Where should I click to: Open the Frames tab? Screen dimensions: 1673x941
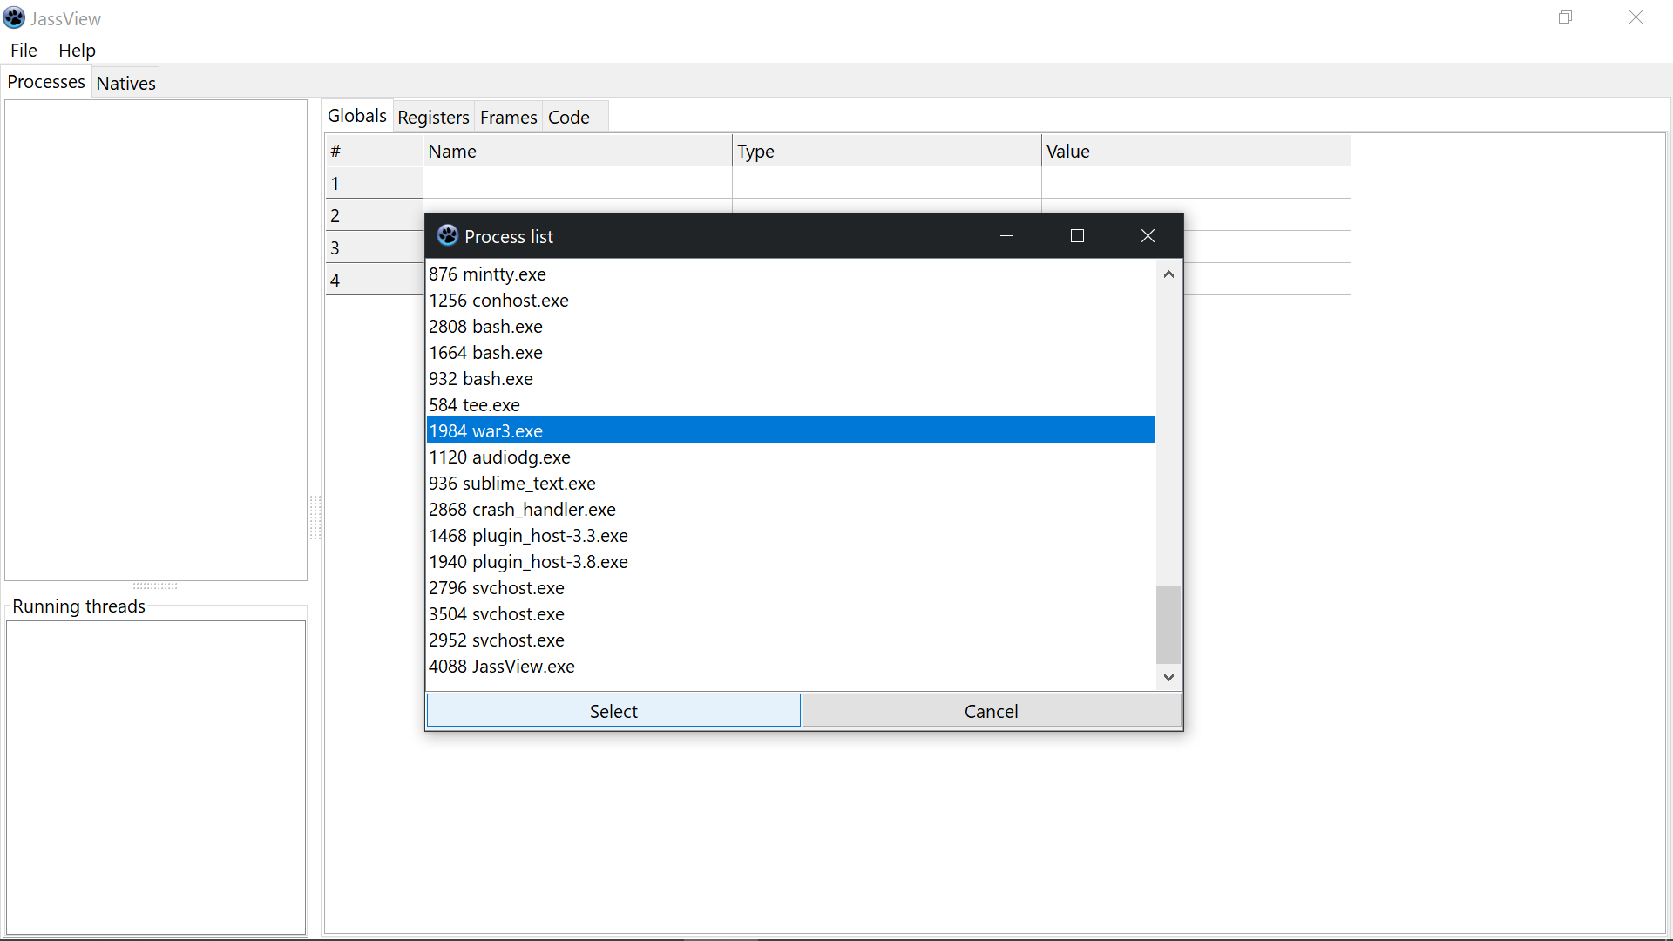tap(508, 117)
